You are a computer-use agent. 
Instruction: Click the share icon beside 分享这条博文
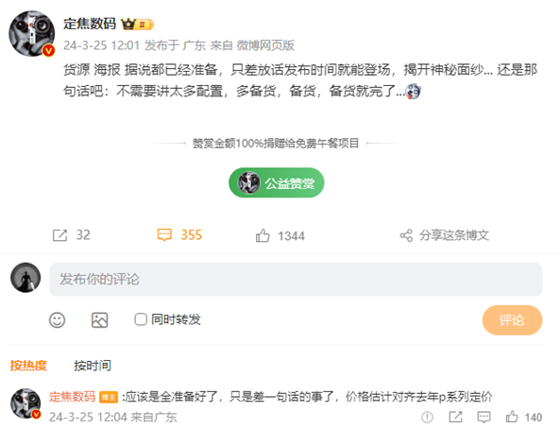tap(406, 235)
